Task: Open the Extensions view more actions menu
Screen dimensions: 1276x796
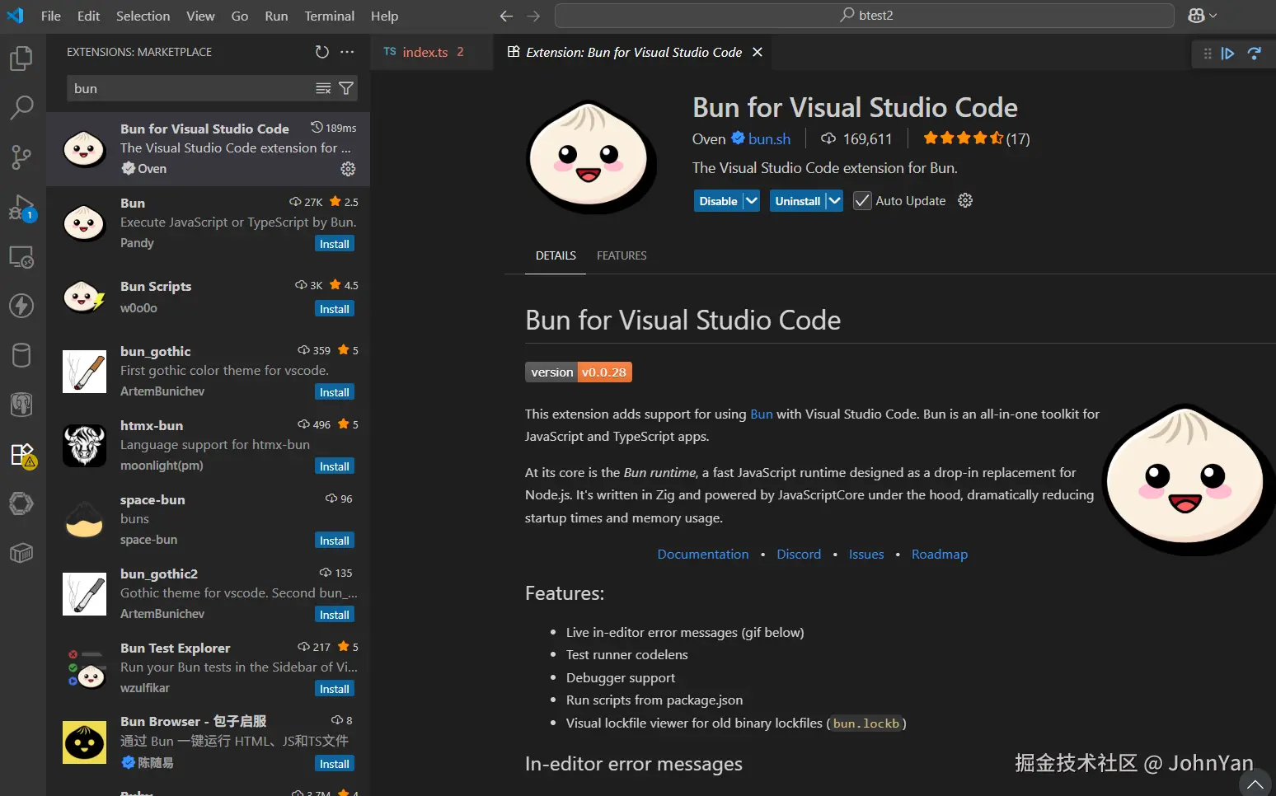Action: pyautogui.click(x=347, y=52)
